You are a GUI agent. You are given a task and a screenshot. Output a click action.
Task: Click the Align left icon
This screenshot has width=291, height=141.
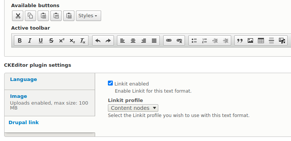(x=123, y=40)
